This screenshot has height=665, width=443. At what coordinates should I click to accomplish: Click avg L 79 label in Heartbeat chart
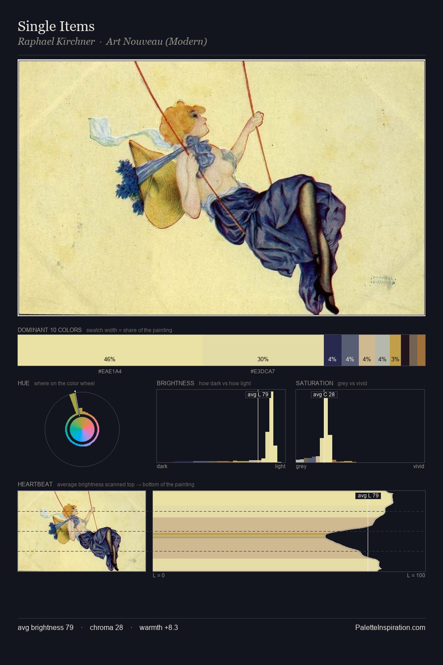368,496
